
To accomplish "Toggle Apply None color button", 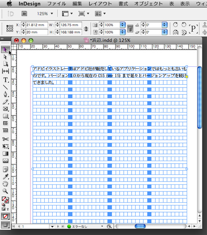I will click(5, 216).
